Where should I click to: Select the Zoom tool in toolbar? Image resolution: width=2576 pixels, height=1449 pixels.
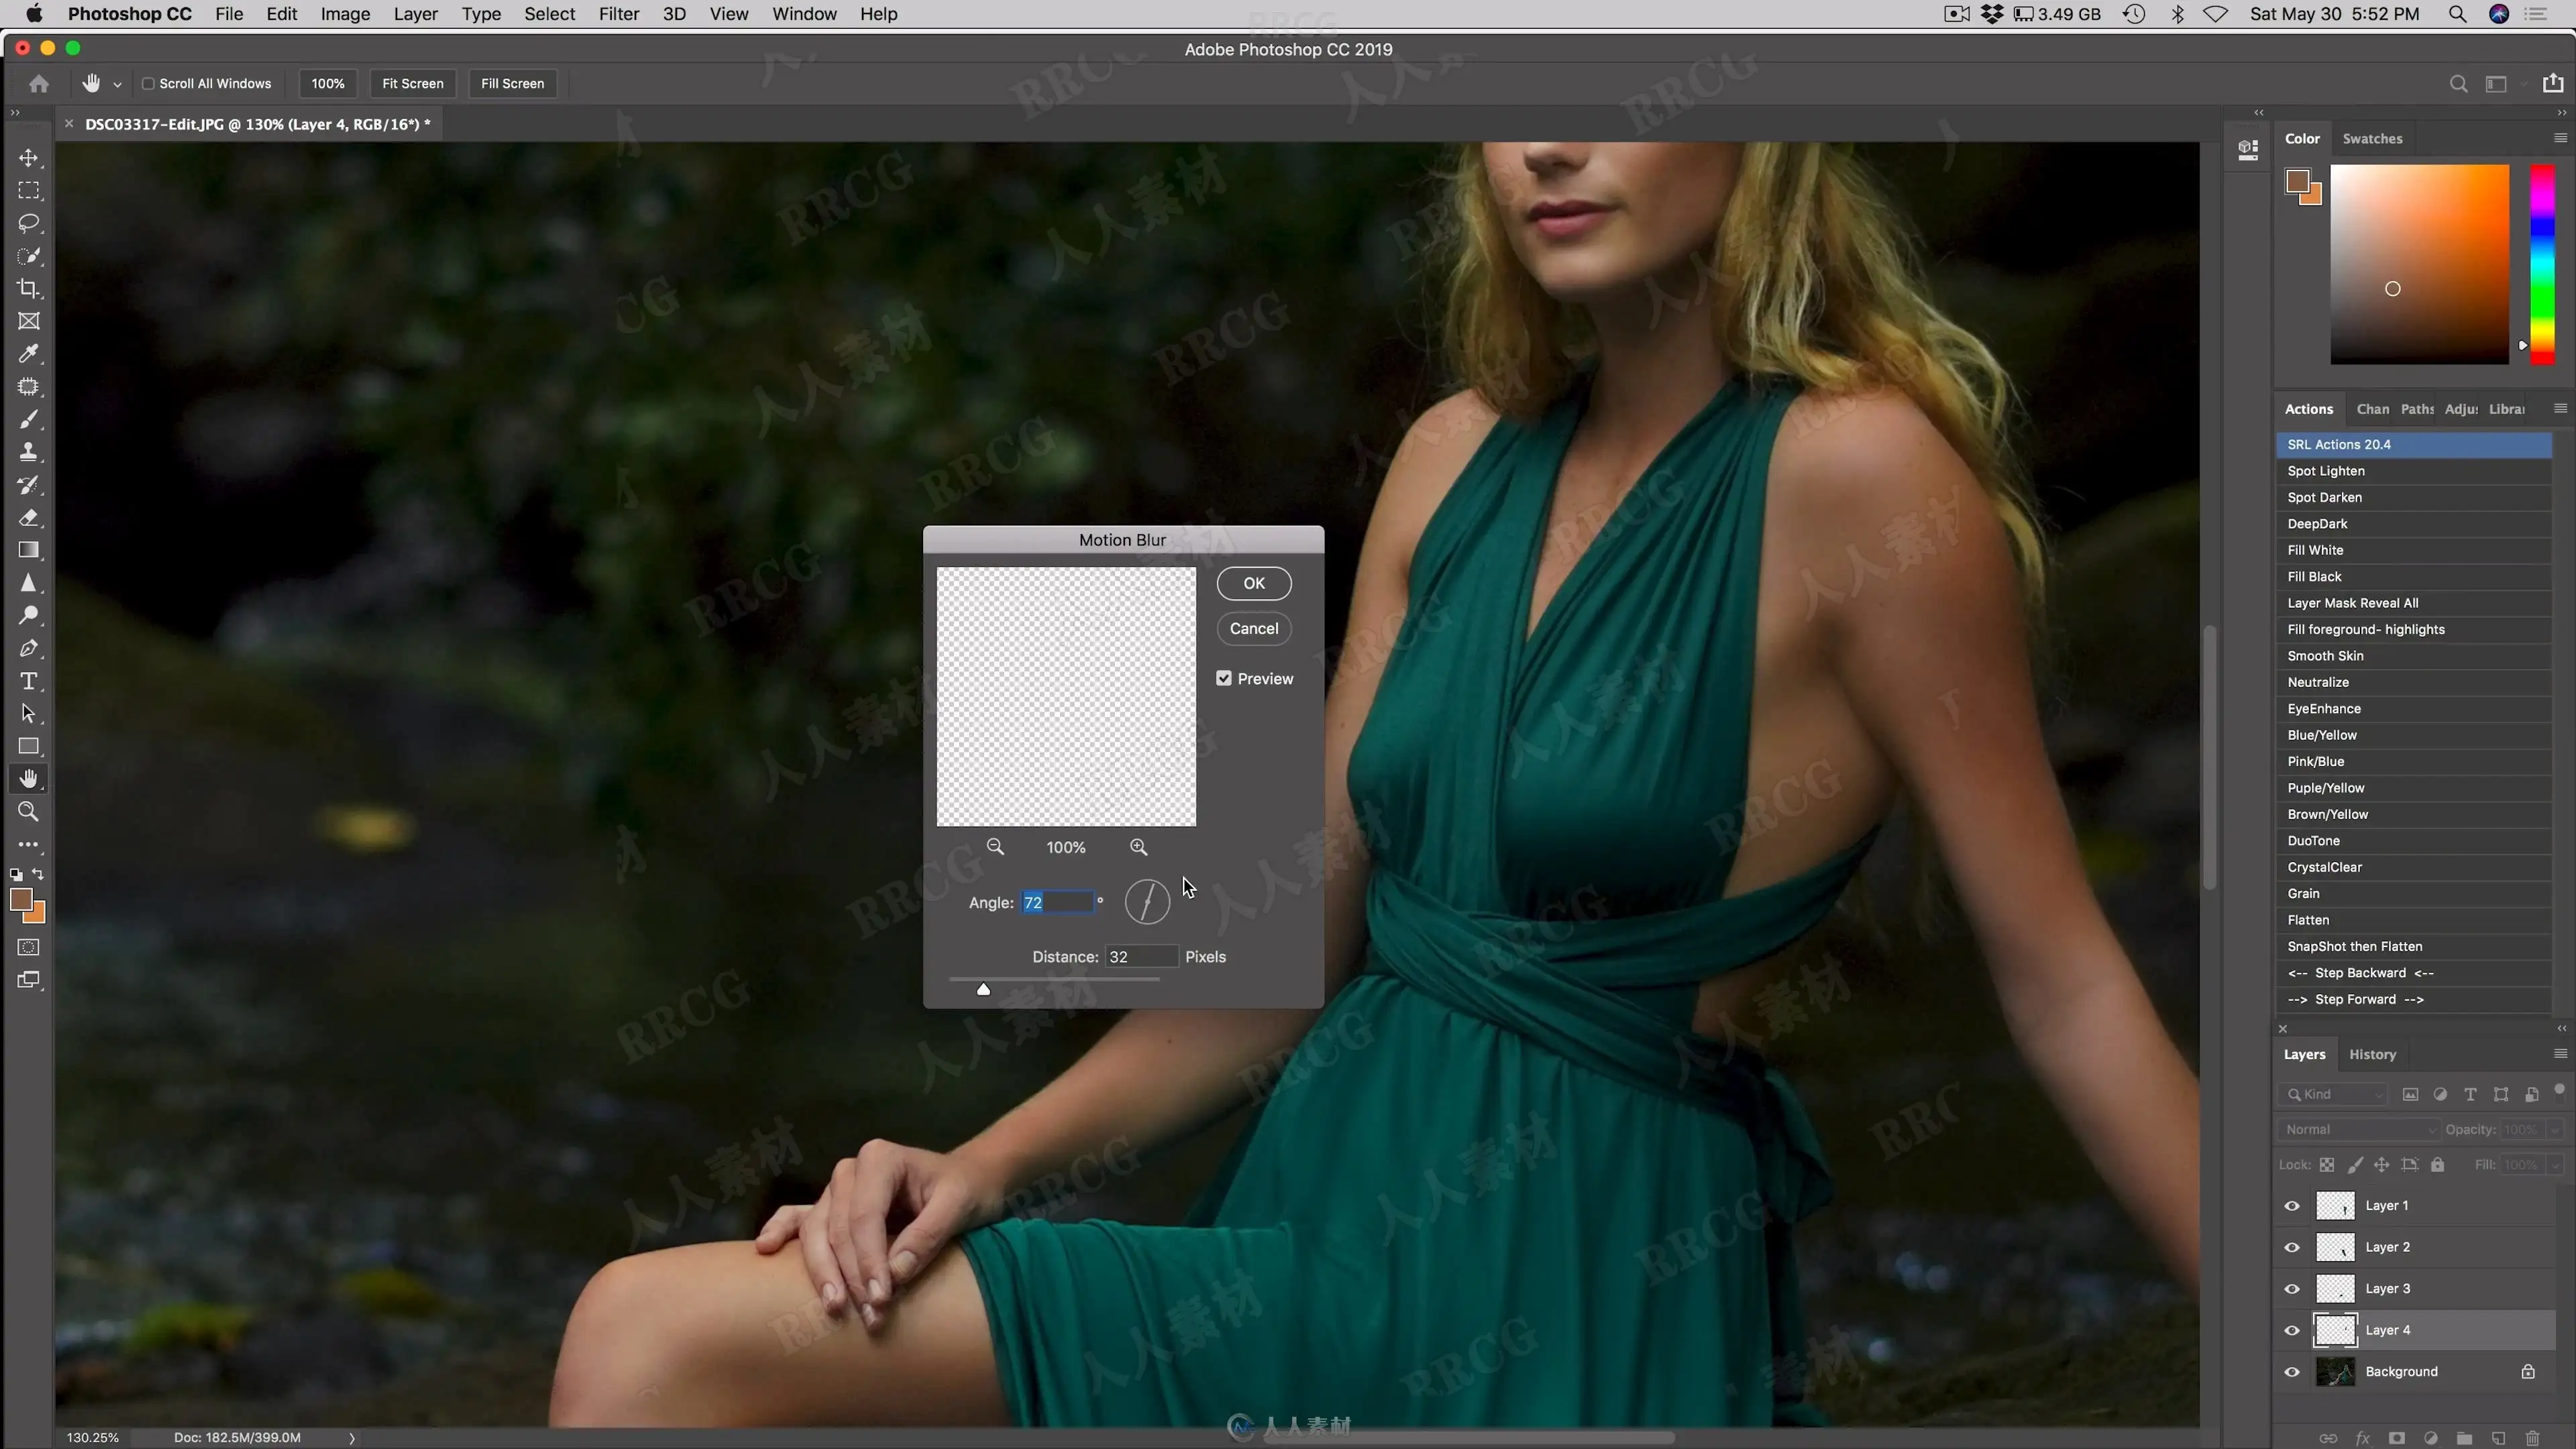(x=29, y=812)
